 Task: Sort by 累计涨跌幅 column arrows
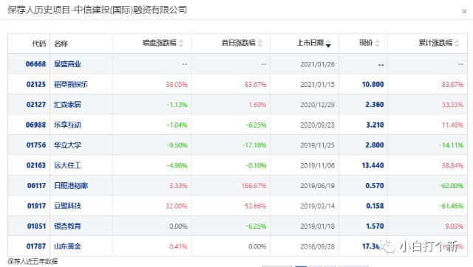(x=457, y=44)
